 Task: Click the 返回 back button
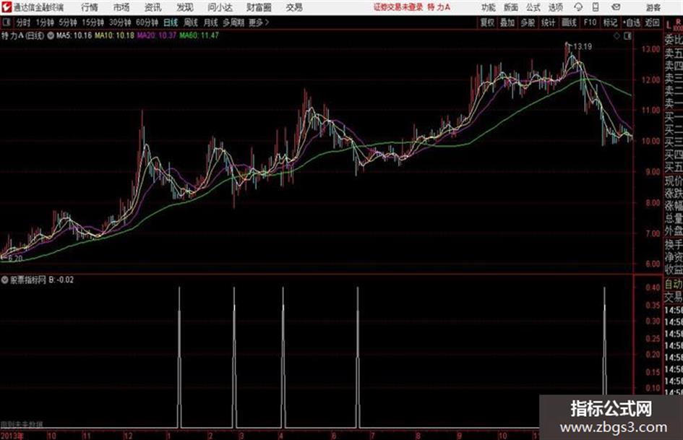click(x=652, y=22)
